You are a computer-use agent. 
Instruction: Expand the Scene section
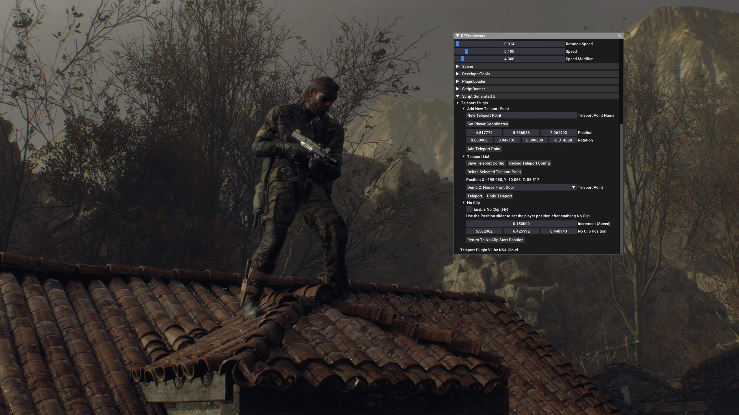(458, 66)
